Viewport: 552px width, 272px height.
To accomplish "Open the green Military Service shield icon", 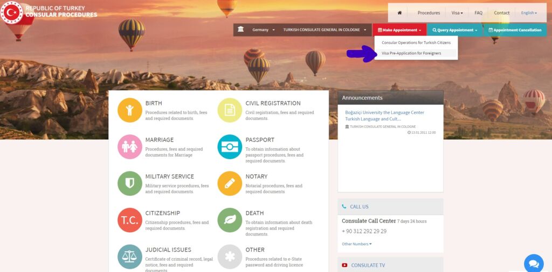I will (x=129, y=183).
